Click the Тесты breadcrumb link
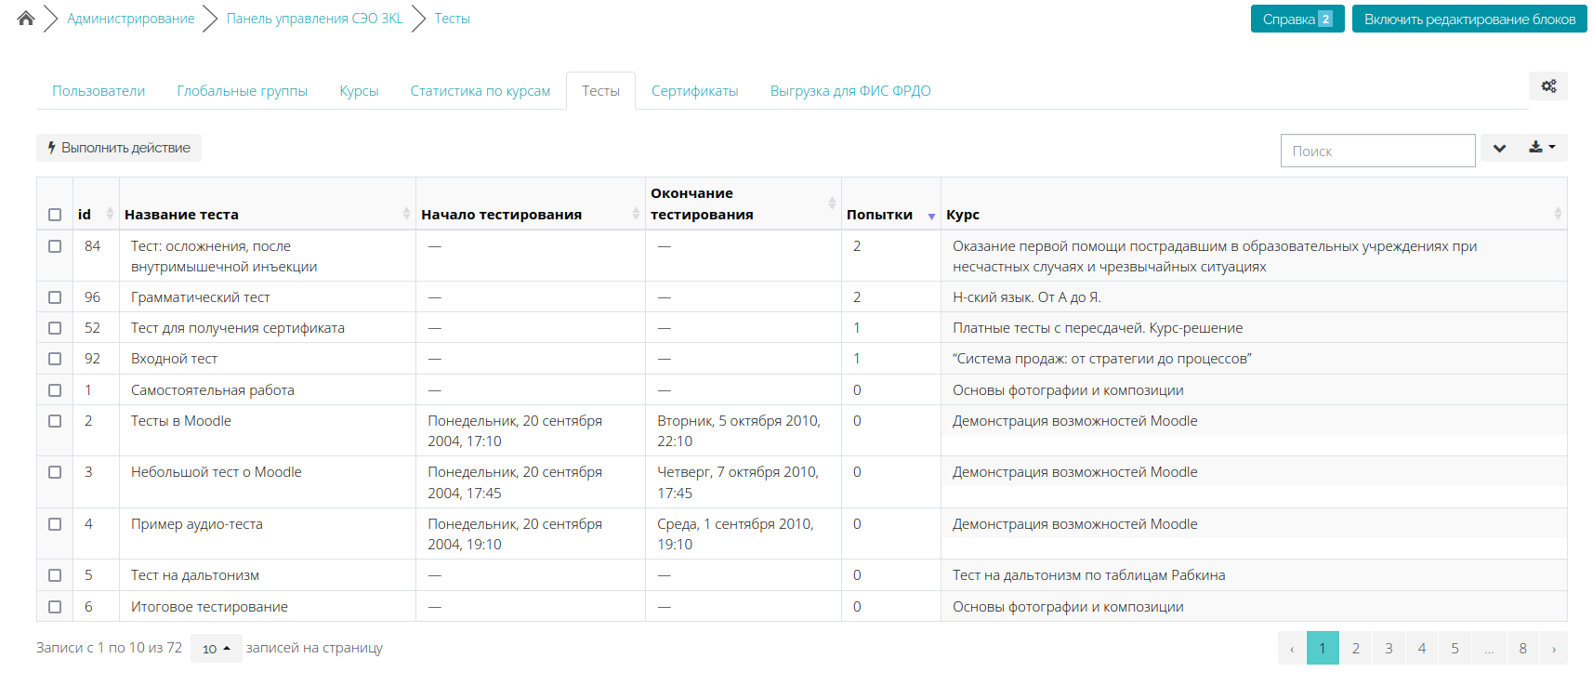The image size is (1593, 685). tap(453, 19)
